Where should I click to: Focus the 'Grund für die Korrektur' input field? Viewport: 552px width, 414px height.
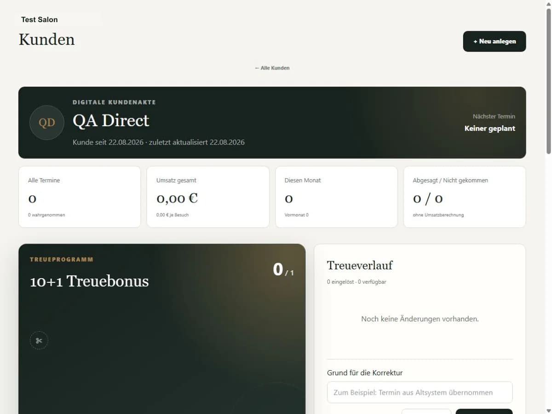coord(420,392)
